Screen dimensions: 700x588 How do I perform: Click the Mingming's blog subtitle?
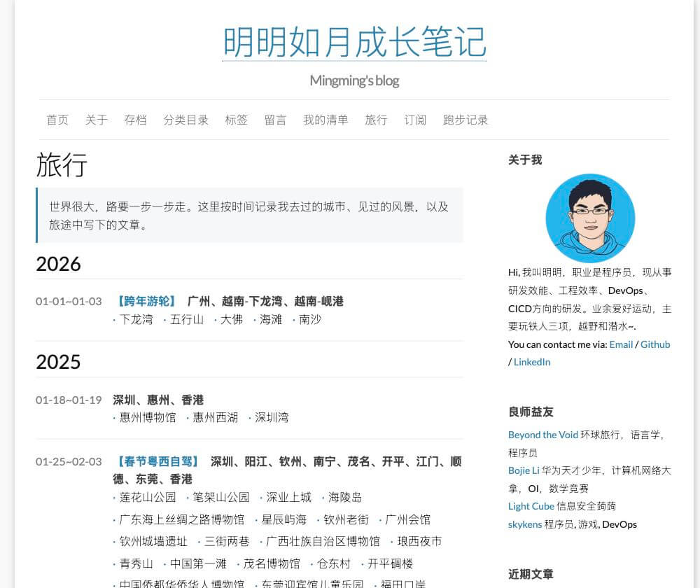point(354,80)
